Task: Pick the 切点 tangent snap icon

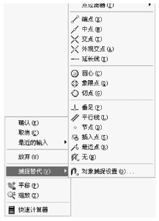Action: pyautogui.click(x=75, y=93)
